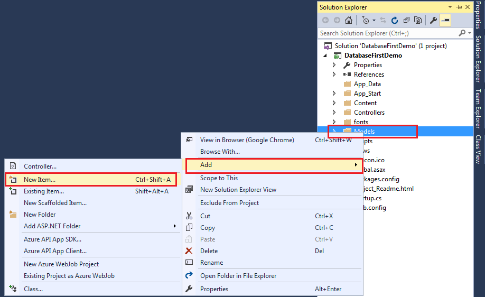Expand the fonts folder
The image size is (485, 297).
334,122
